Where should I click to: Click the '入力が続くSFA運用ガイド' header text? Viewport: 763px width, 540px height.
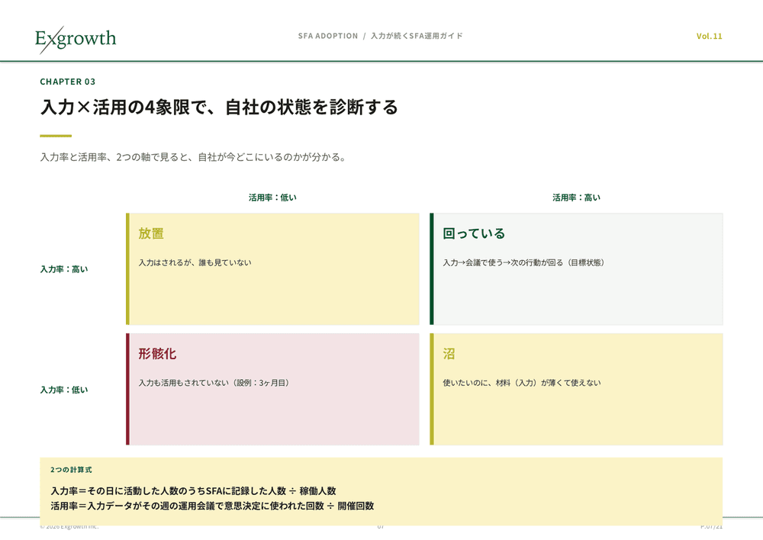point(417,36)
